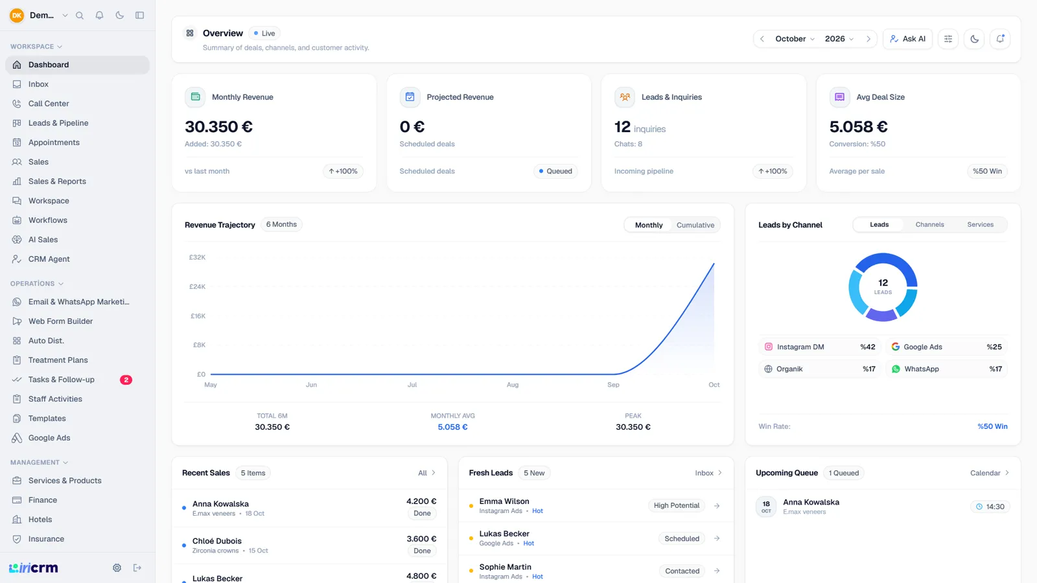The width and height of the screenshot is (1037, 583).
Task: Open the search icon in sidebar header
Action: (x=80, y=15)
